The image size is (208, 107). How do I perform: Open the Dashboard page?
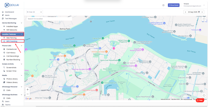click(9, 12)
